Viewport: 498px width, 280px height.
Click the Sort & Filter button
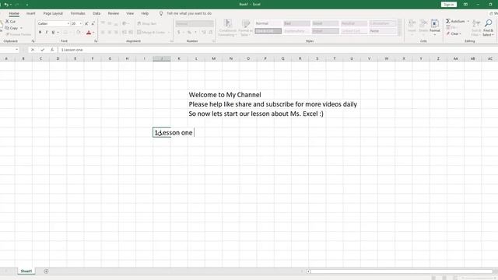(x=475, y=28)
